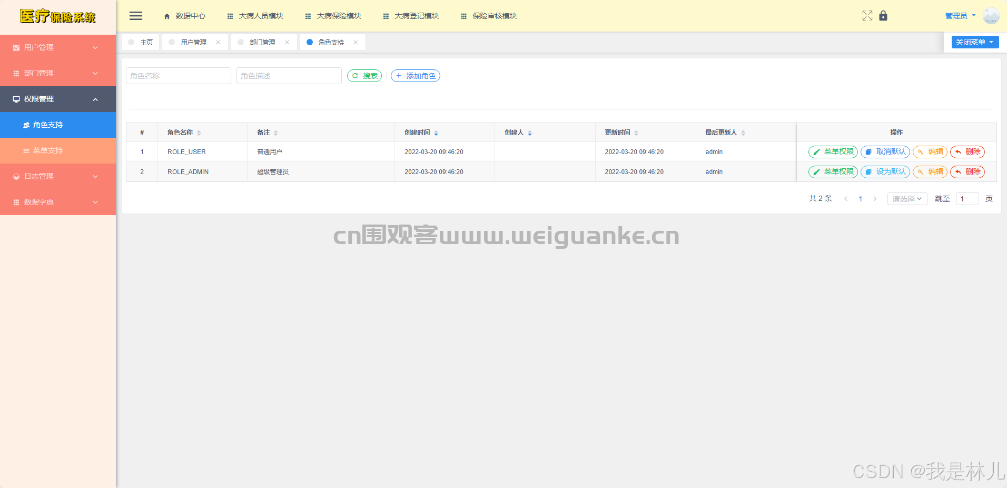Open the 管理员 user dropdown
The width and height of the screenshot is (1007, 488).
tap(960, 16)
